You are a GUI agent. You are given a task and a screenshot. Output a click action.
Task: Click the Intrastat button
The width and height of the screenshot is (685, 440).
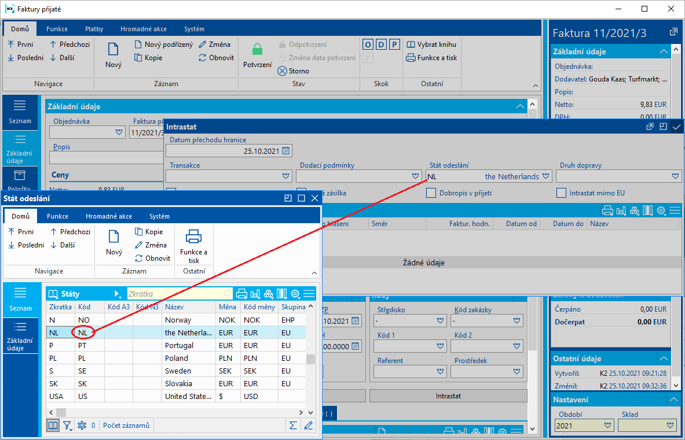[x=448, y=396]
